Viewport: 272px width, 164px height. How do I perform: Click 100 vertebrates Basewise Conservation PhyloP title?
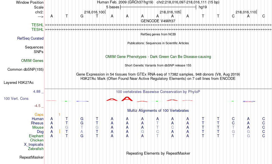point(158,92)
